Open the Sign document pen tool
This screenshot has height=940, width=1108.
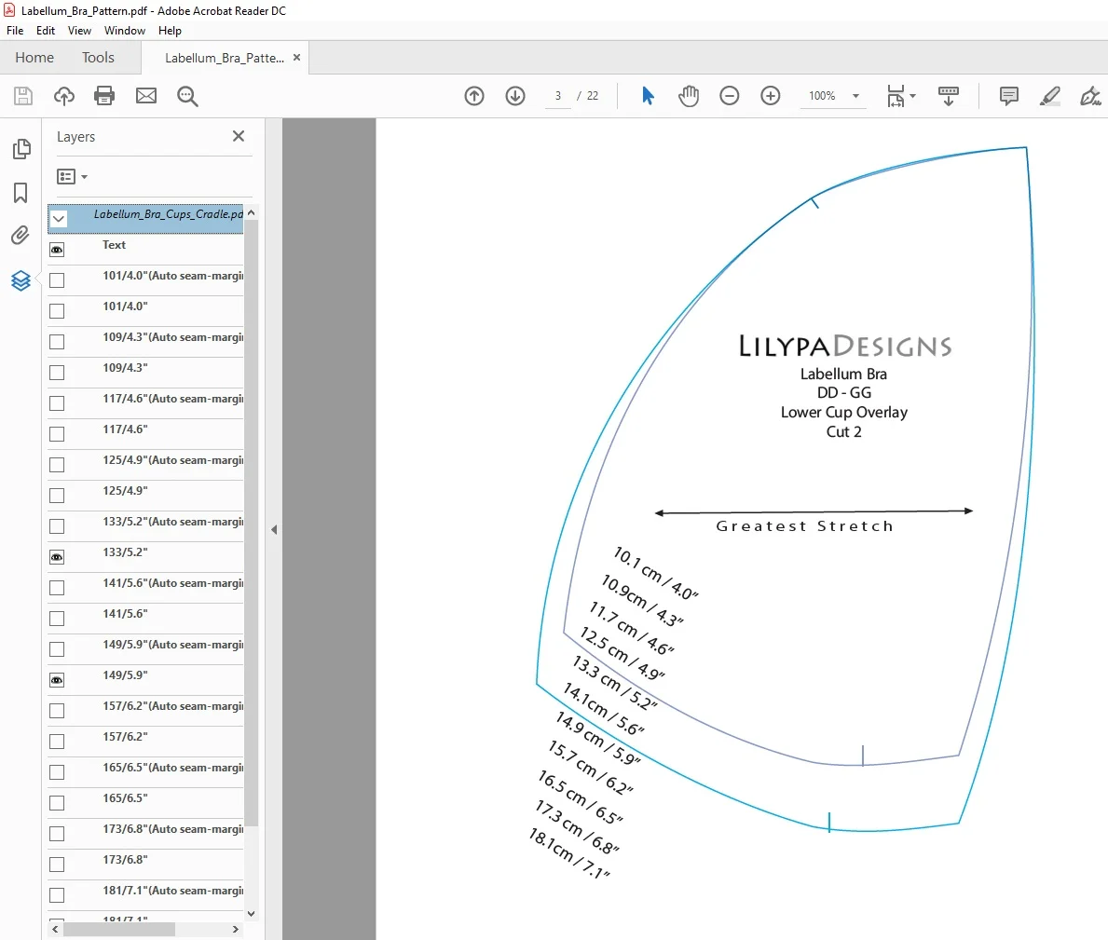(1090, 96)
